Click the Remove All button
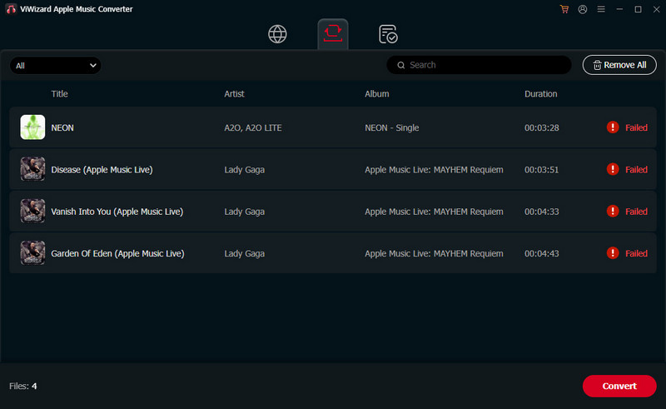This screenshot has height=409, width=666. tap(619, 65)
